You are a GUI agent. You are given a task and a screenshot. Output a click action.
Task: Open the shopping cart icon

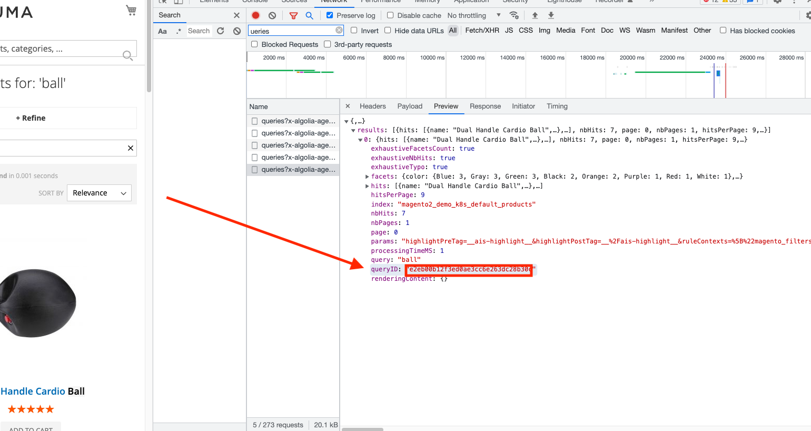(x=131, y=10)
